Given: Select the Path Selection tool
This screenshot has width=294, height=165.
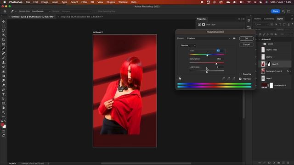Looking at the screenshot, I should tap(3, 99).
